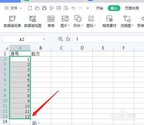
Task: Select the 插入 tab
Action: click(x=114, y=8)
